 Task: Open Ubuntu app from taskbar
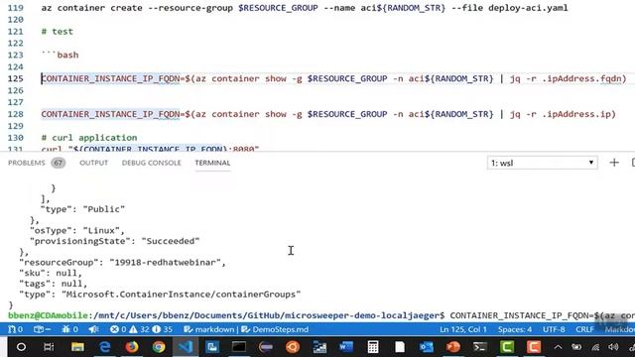pyautogui.click(x=293, y=347)
